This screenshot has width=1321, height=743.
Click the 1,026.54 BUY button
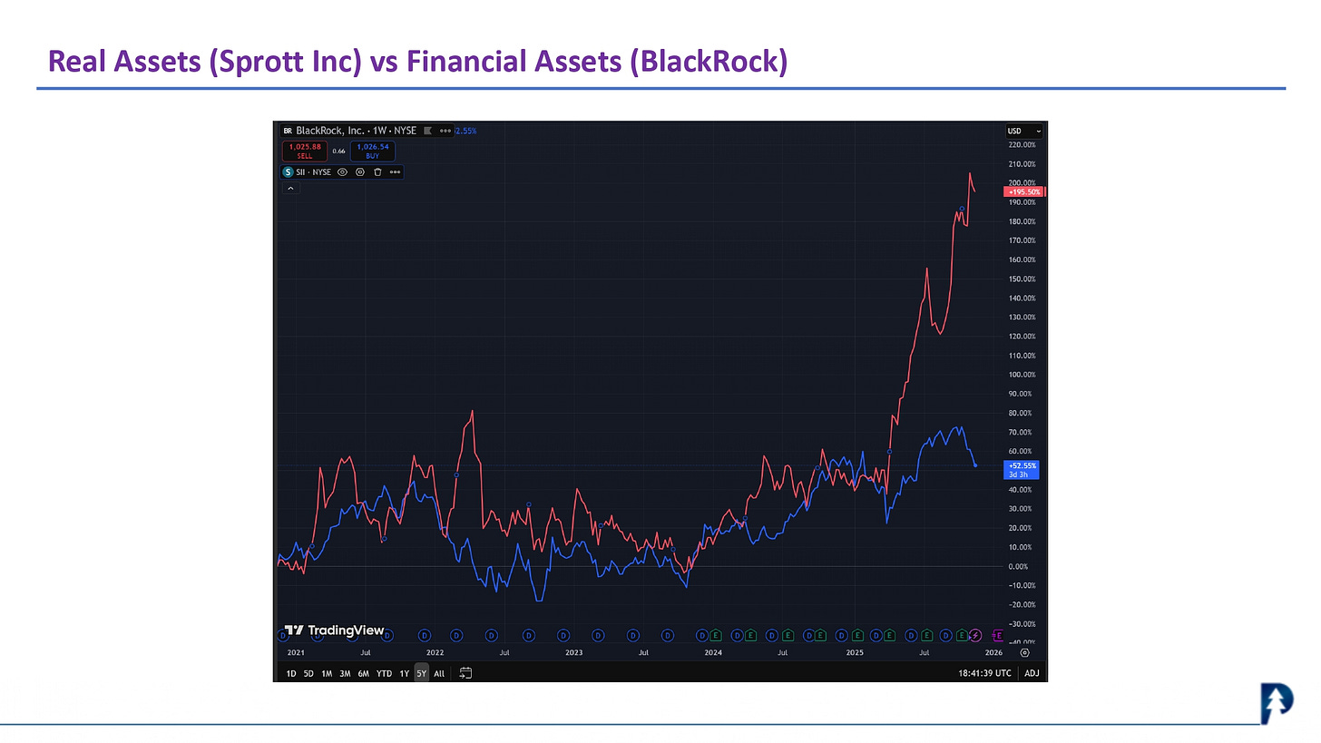(x=372, y=151)
